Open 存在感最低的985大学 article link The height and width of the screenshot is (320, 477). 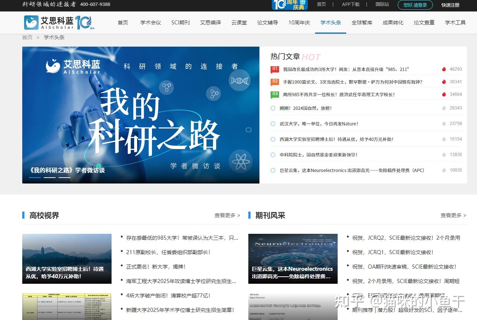tap(182, 238)
